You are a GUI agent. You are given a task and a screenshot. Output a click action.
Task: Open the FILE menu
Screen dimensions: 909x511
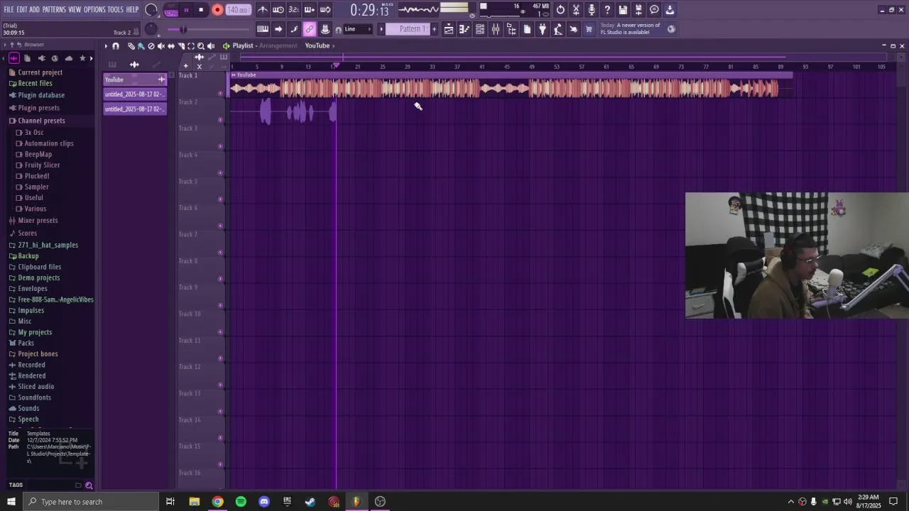click(x=9, y=10)
